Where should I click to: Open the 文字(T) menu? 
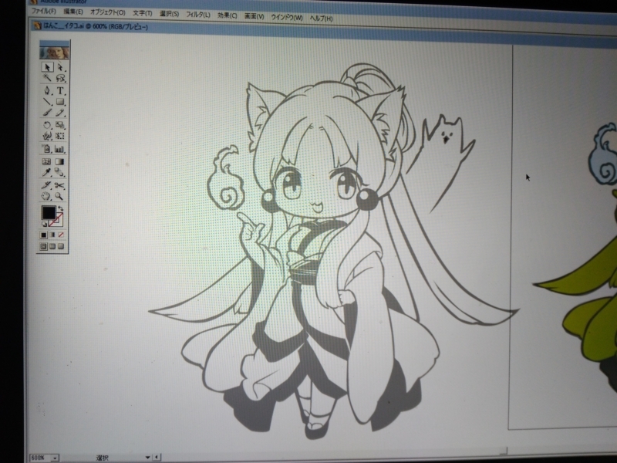click(x=142, y=13)
